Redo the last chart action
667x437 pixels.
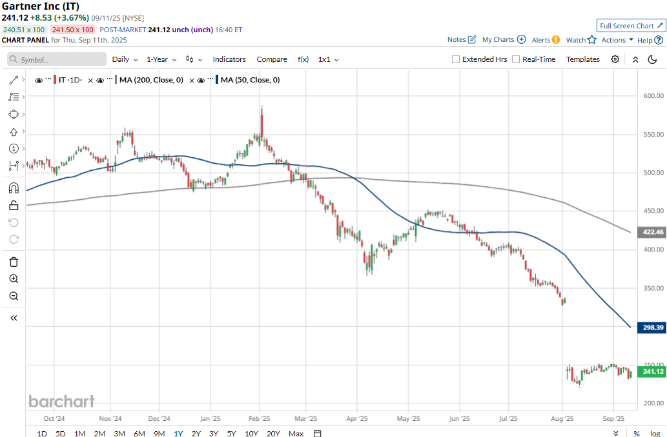pos(14,240)
